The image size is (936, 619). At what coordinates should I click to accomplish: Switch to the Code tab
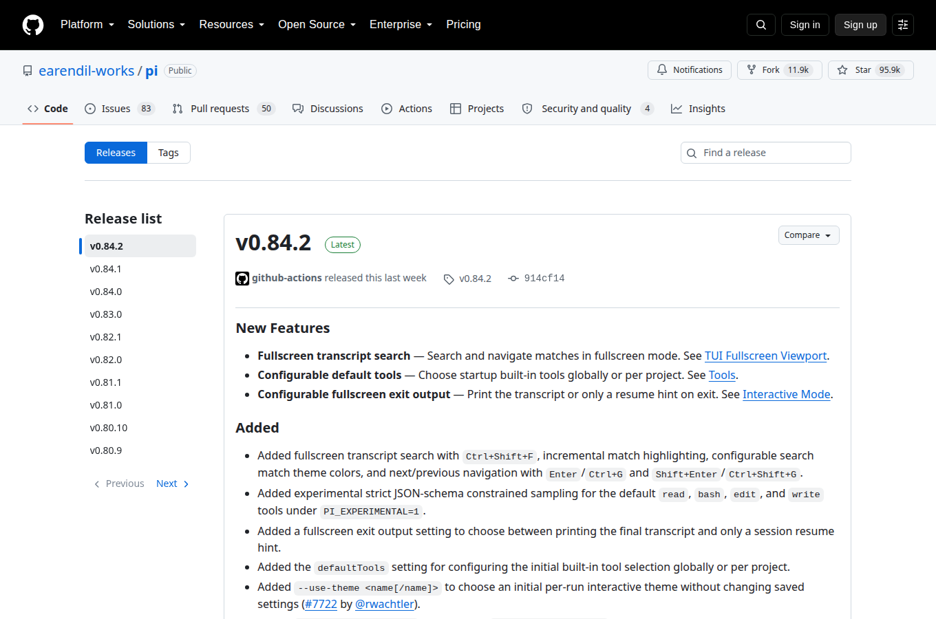coord(47,109)
